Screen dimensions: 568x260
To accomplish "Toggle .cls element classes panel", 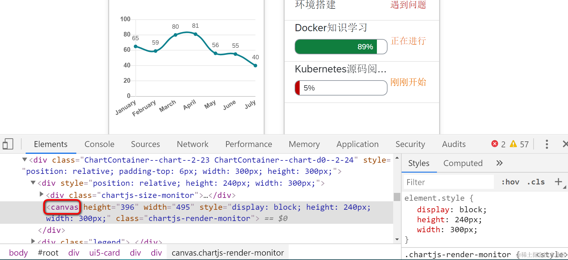I will point(535,182).
